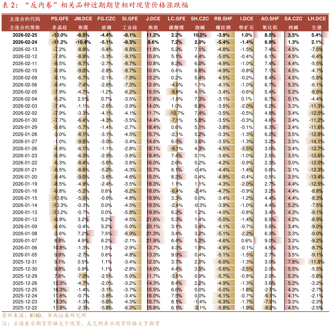The width and height of the screenshot is (331, 328).
Task: Select the 碳酸锂 contract name cell
Action: pos(176,27)
